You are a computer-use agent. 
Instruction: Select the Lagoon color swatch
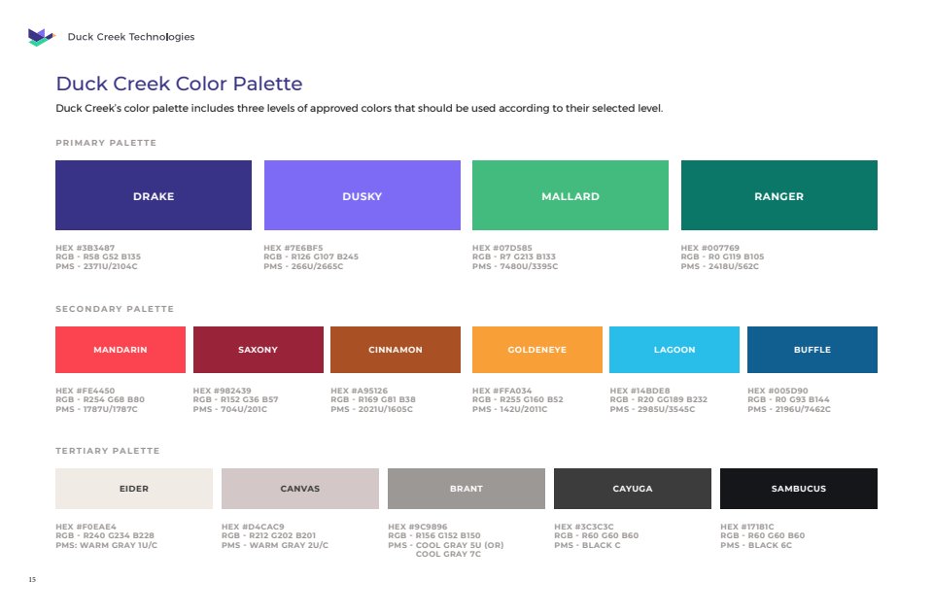coord(674,350)
